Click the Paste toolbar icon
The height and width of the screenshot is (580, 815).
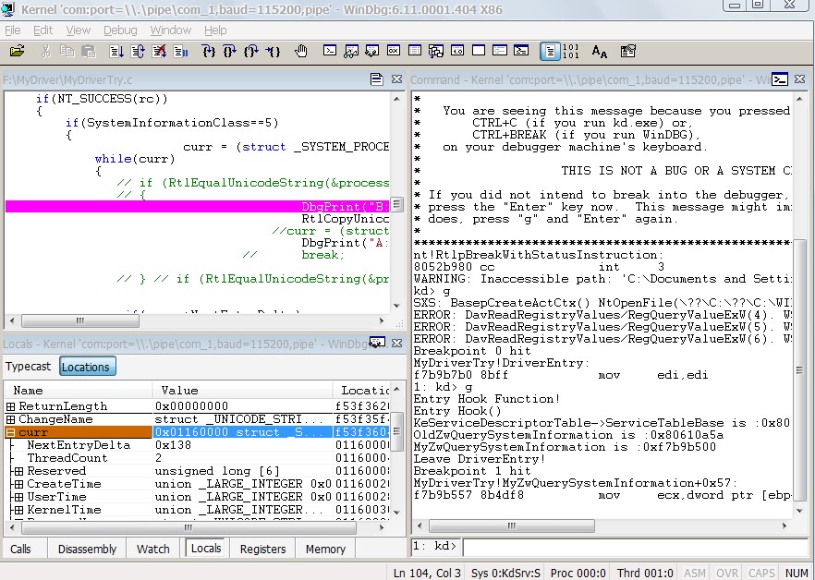point(89,51)
